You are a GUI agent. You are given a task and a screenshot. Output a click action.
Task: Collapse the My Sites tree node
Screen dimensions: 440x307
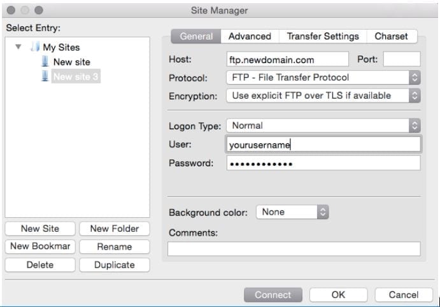(x=18, y=47)
